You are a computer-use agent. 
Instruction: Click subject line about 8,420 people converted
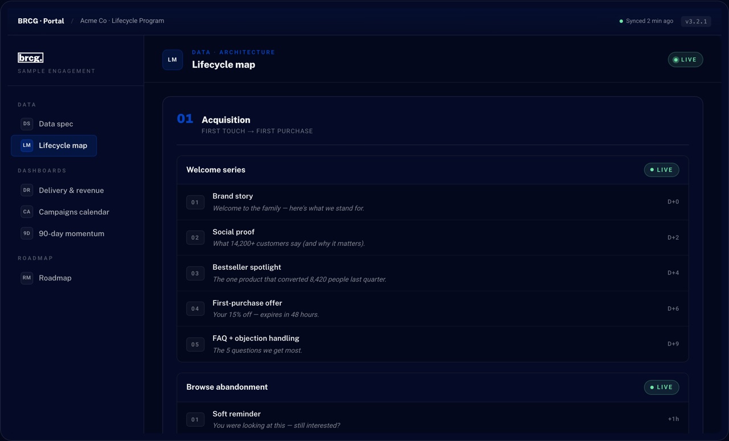click(299, 279)
